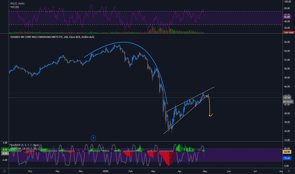The image size is (295, 174).
Task: Click 56.00 on the price scale
Action: 287,42
